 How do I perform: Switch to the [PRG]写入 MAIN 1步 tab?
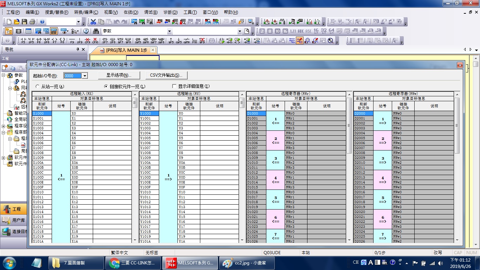pyautogui.click(x=126, y=50)
